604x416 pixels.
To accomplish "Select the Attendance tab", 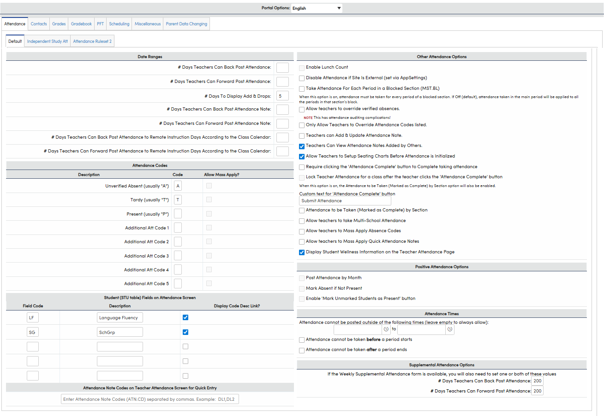I will [x=15, y=24].
